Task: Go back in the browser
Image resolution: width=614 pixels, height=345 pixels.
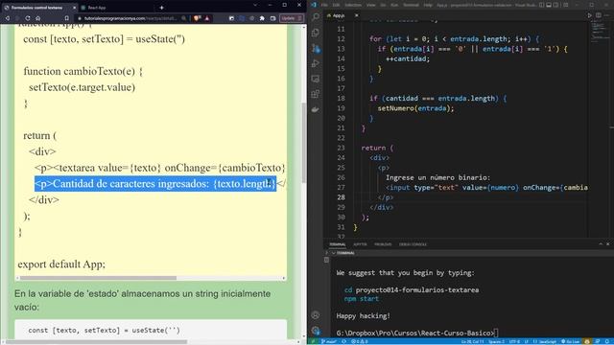Action: click(7, 18)
